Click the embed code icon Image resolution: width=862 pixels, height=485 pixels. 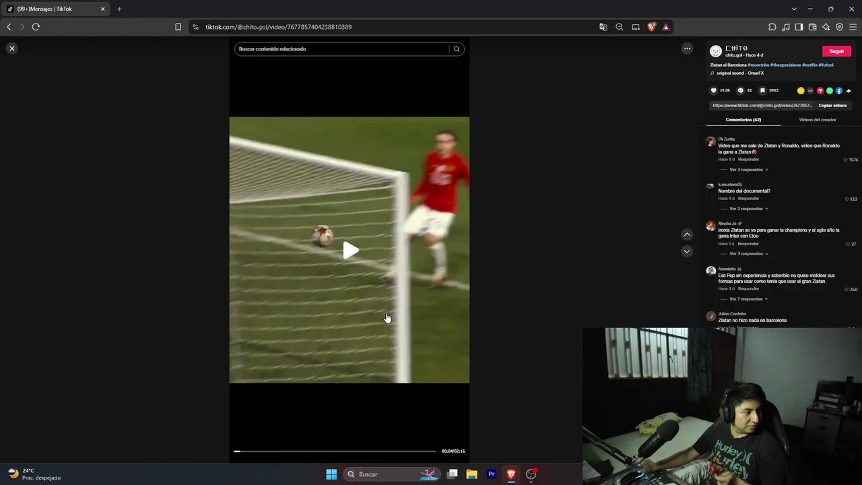810,90
